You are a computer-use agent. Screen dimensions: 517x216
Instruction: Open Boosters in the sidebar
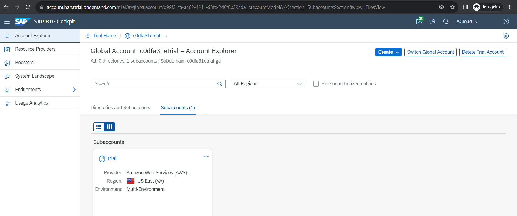click(x=24, y=63)
